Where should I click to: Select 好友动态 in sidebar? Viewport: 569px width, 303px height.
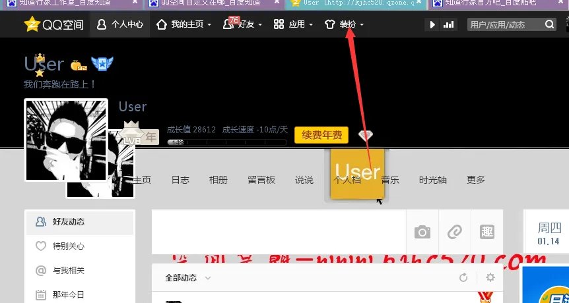tap(80, 222)
